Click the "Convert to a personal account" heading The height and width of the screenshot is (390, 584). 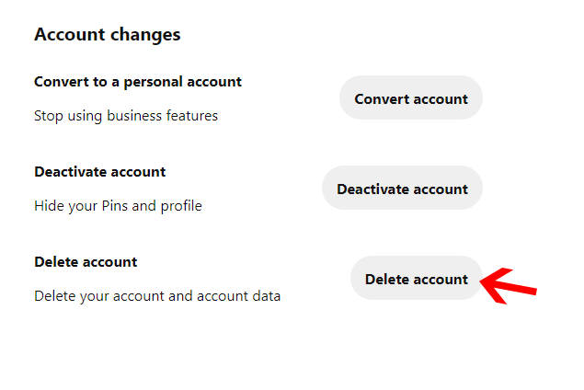click(x=138, y=82)
